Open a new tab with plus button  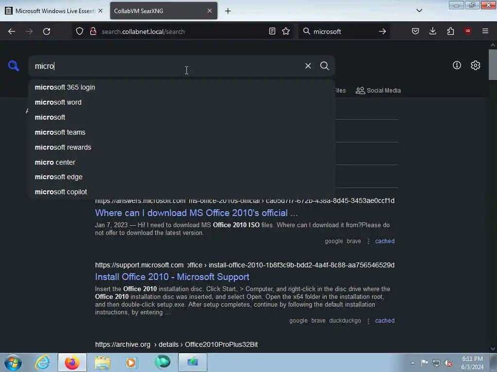(228, 11)
